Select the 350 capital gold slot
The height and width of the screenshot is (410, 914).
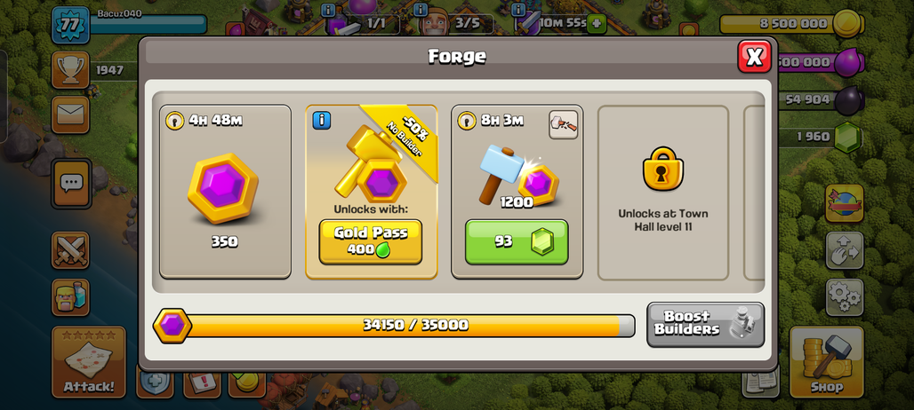coord(225,192)
